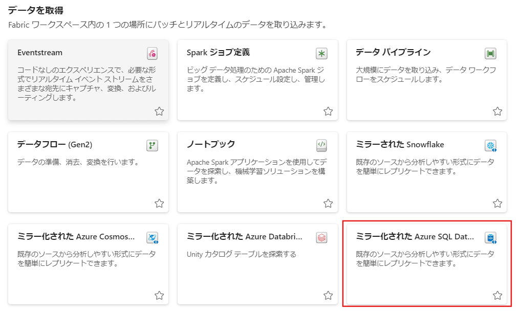Click the Azure SQL card description

tap(425, 259)
